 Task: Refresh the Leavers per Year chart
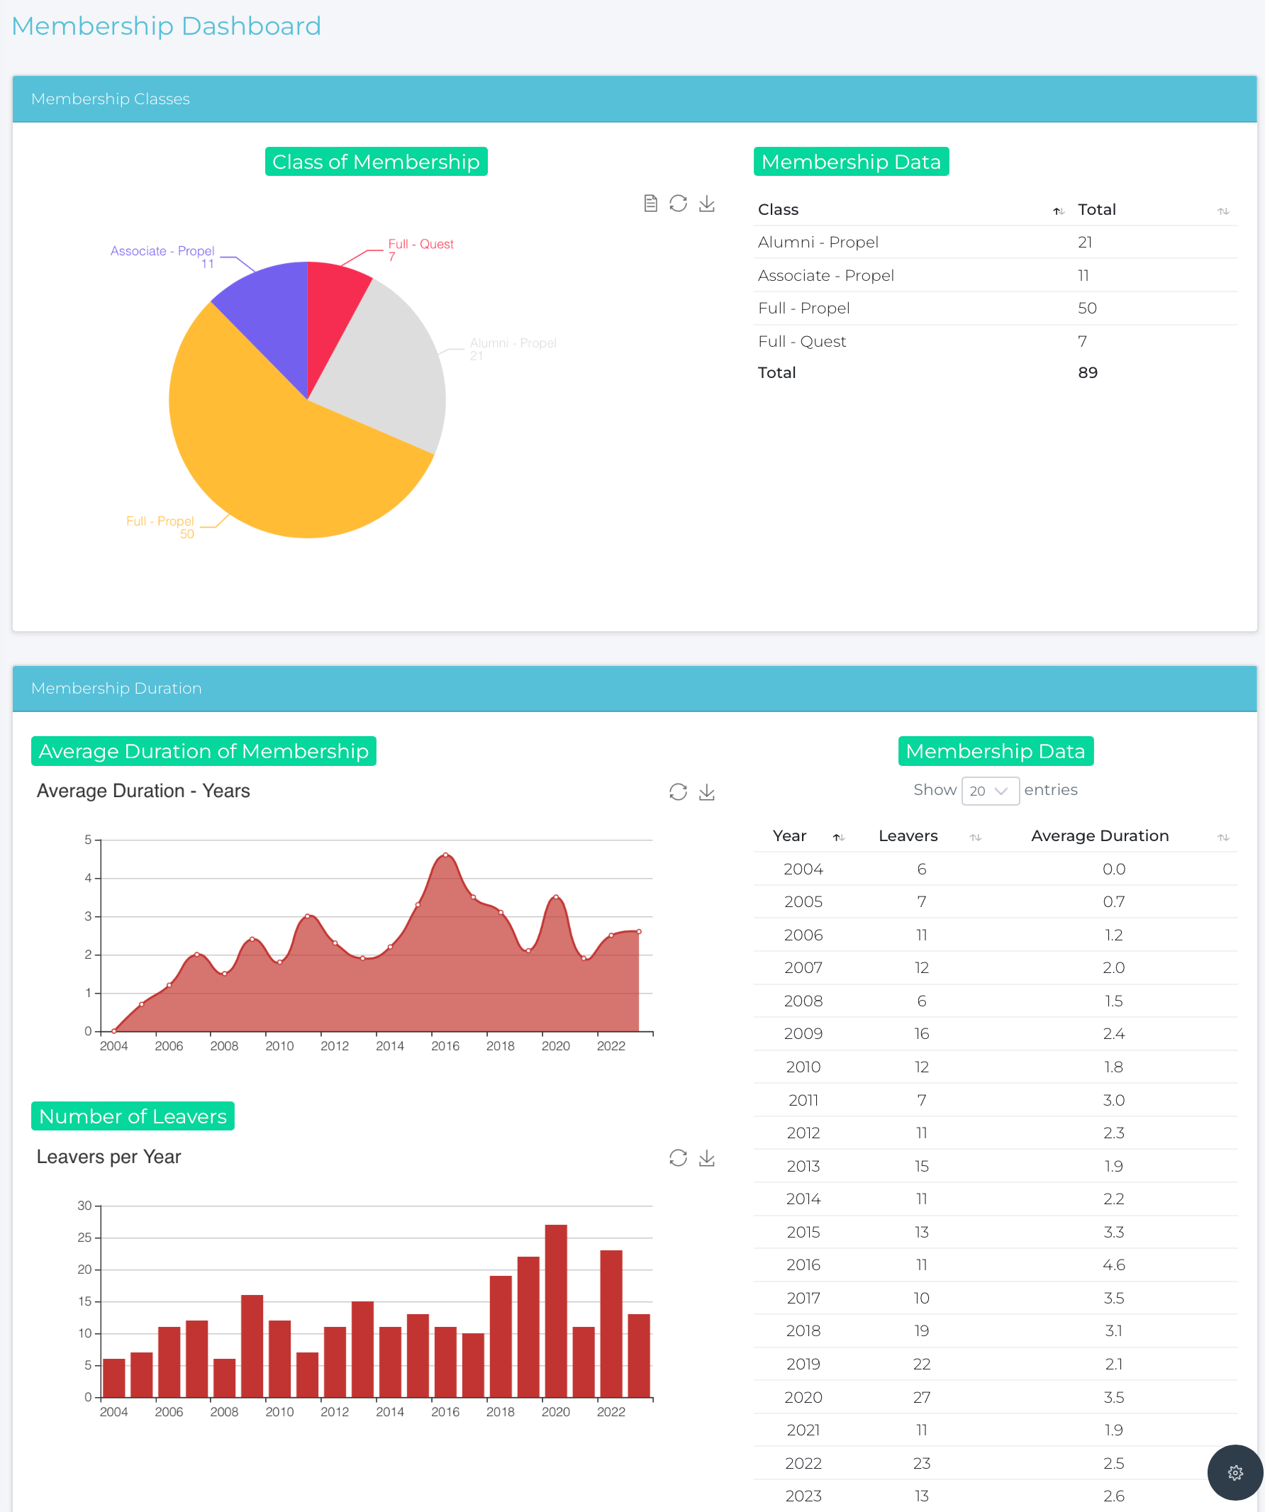pyautogui.click(x=677, y=1158)
